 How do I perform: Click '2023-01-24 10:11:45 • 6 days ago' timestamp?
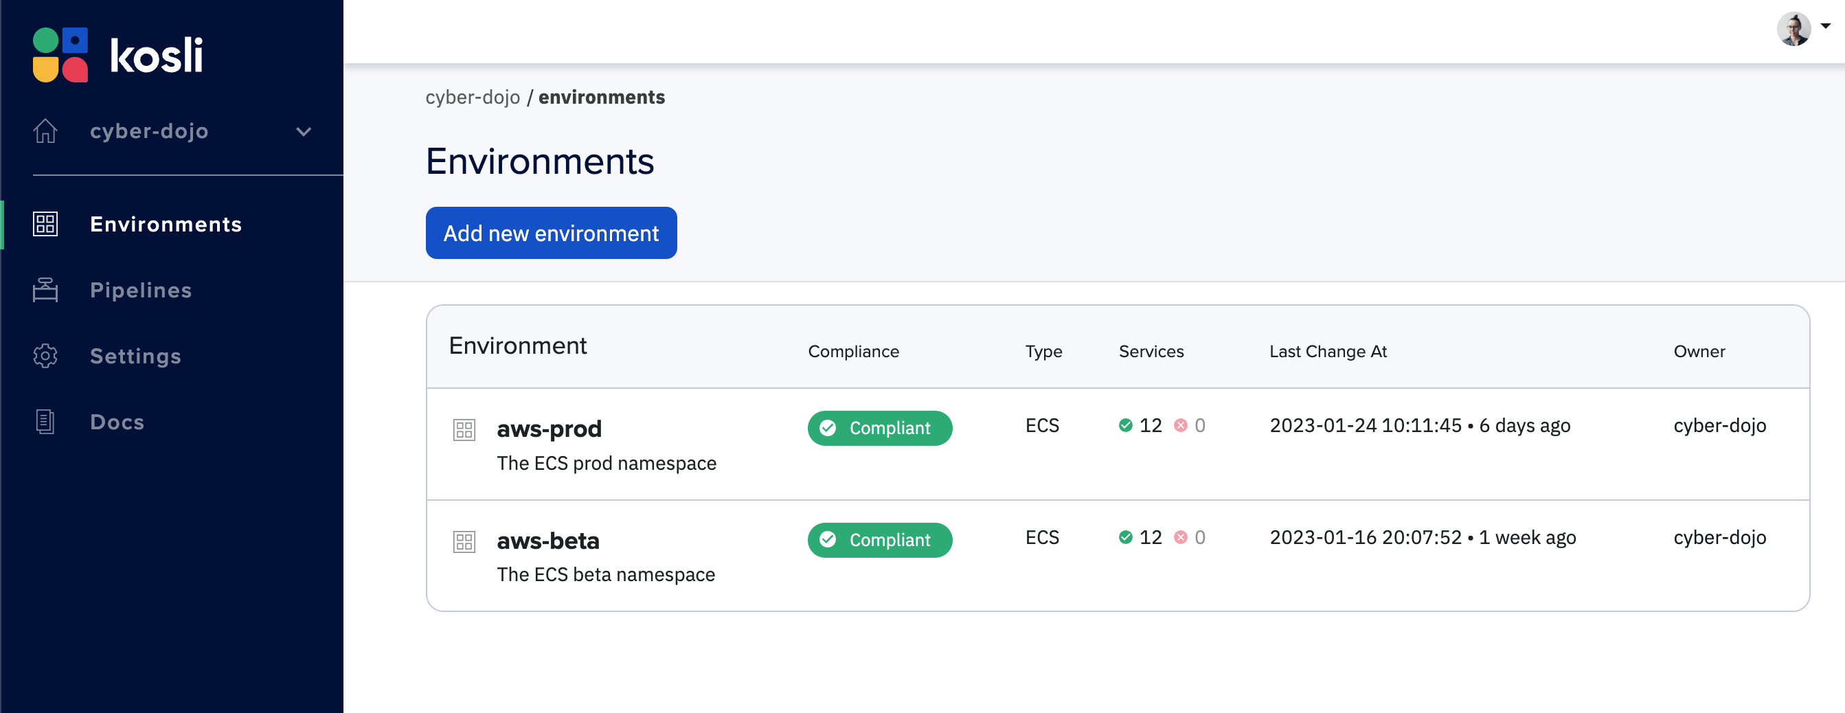point(1420,426)
